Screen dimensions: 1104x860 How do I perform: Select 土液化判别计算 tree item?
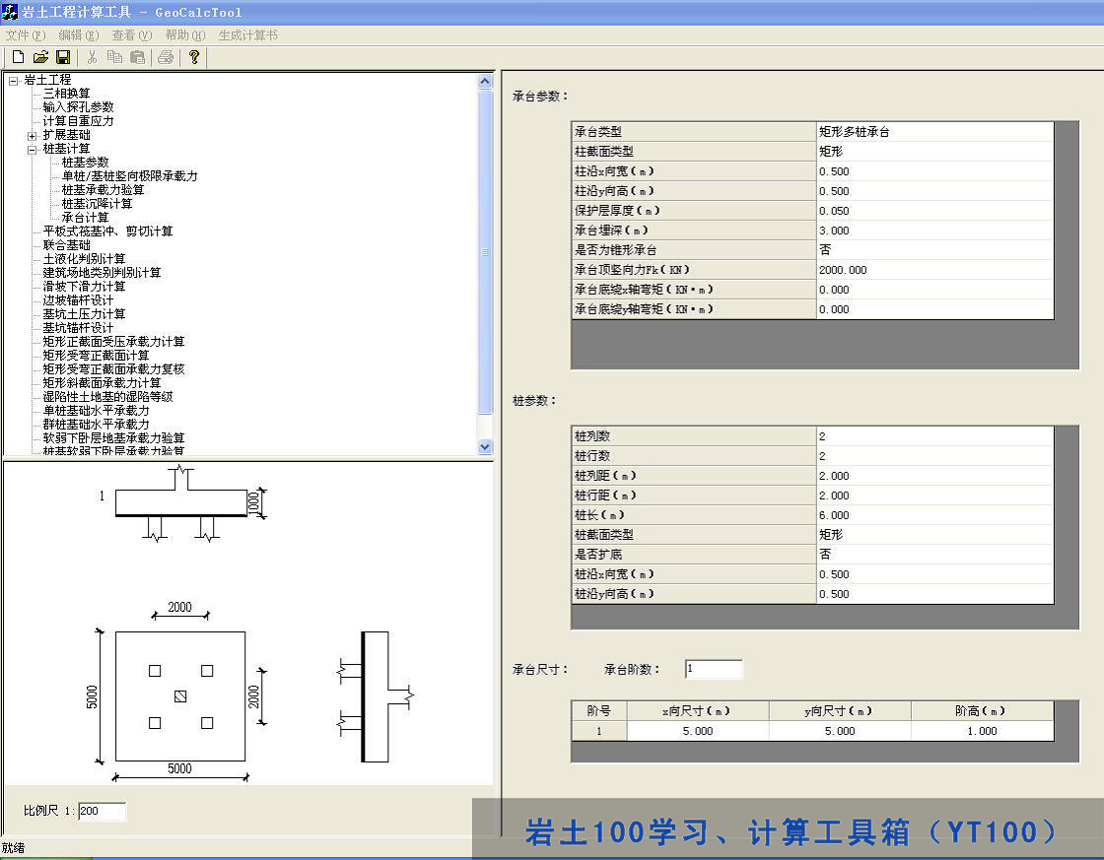84,259
